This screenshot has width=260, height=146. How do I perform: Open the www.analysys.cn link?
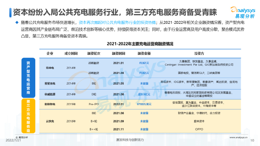(238, 137)
